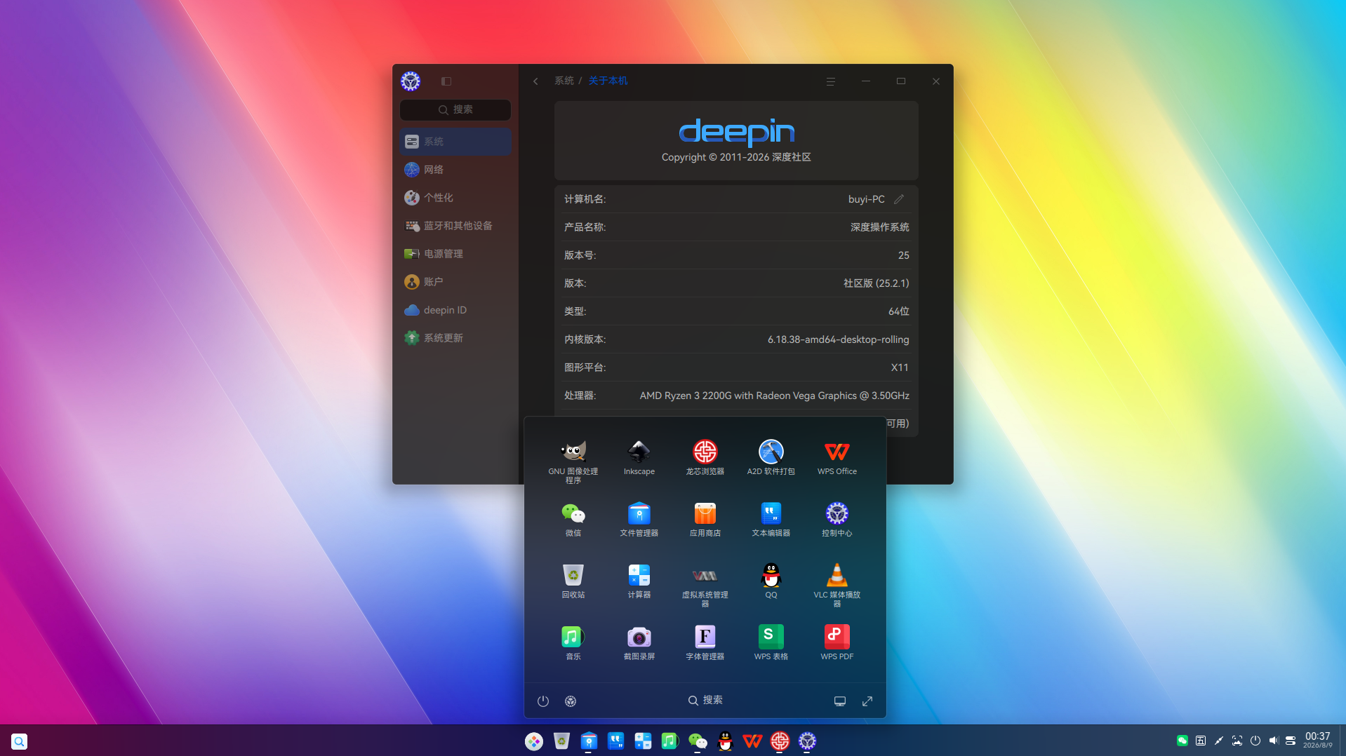Click 系统 breadcrumb link

tap(564, 81)
